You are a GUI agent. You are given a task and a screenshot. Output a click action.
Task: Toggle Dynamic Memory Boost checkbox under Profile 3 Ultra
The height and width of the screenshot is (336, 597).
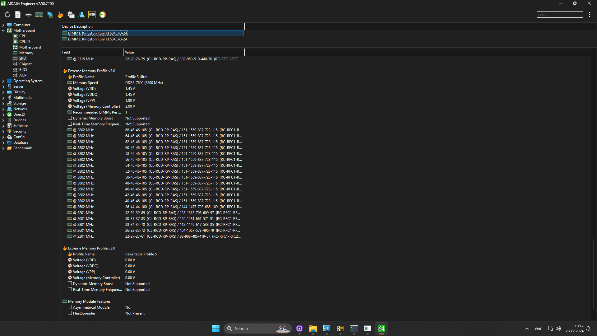[70, 118]
